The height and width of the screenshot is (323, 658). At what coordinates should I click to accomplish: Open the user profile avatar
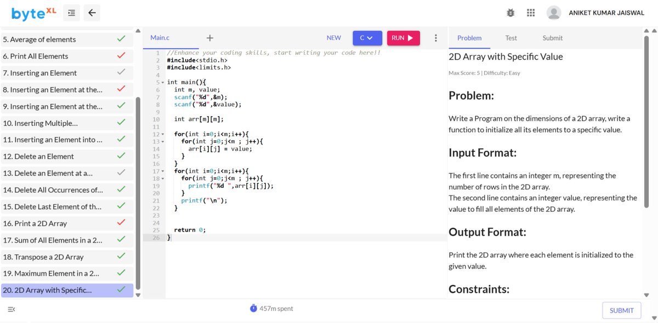554,13
